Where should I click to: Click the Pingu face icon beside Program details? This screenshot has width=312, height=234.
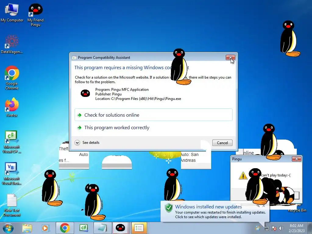[x=85, y=93]
